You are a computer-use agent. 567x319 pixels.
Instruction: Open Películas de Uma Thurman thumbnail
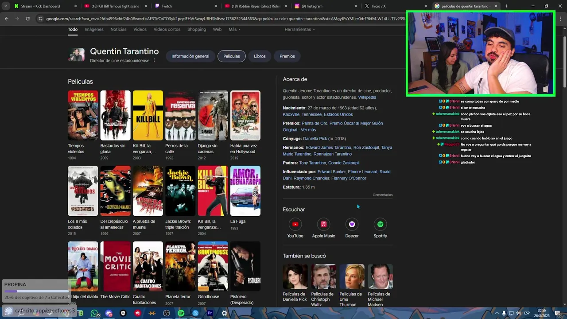352,276
